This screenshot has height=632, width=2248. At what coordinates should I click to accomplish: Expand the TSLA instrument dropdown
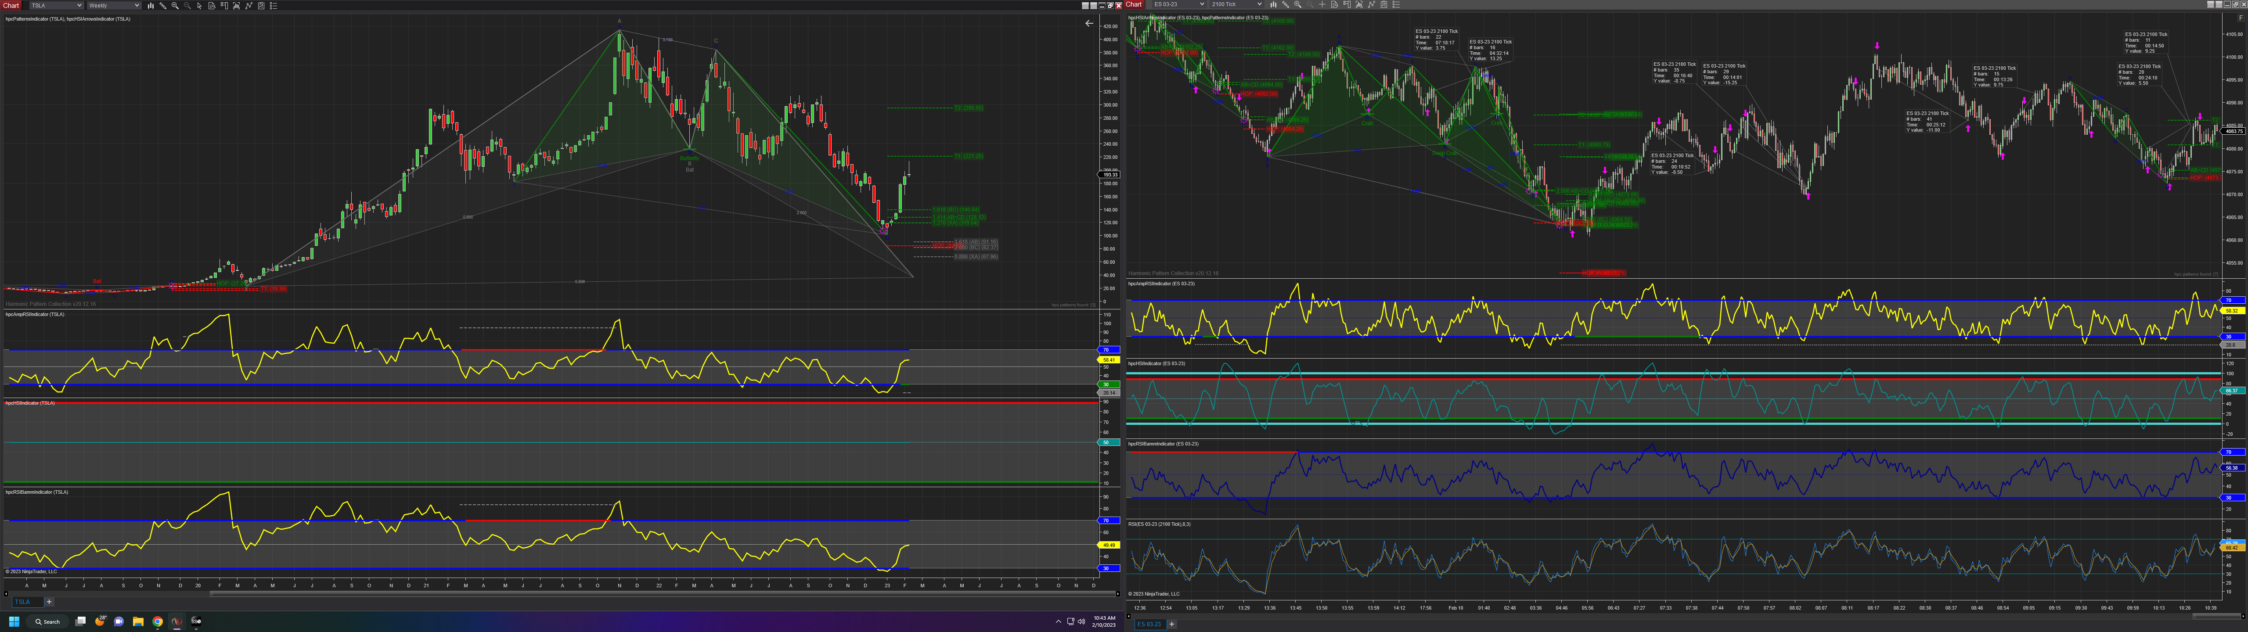click(x=79, y=5)
